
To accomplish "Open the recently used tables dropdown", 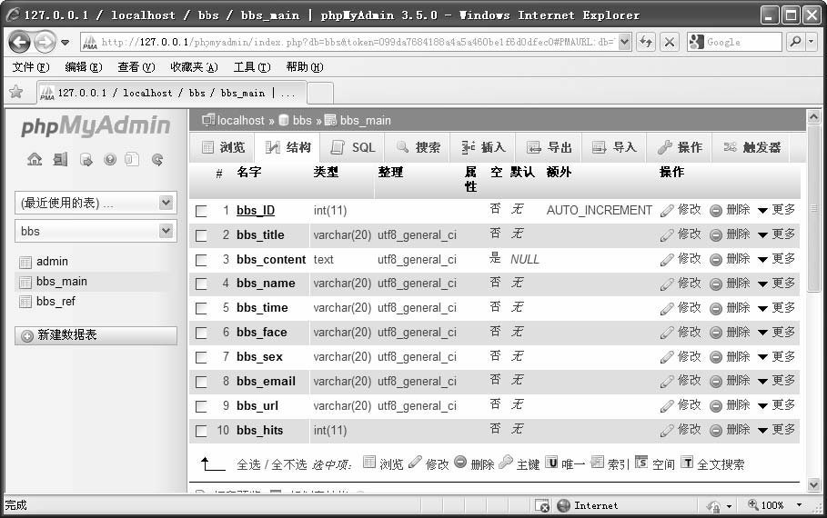I will (96, 203).
